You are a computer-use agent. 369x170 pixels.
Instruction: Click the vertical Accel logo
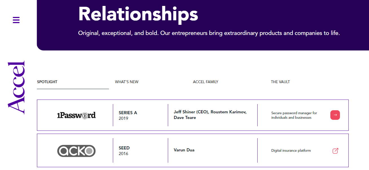pyautogui.click(x=16, y=87)
